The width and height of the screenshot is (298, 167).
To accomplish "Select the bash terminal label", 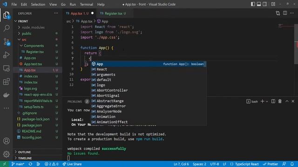I will [252, 102].
